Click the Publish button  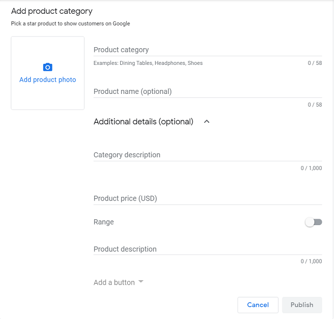pyautogui.click(x=302, y=305)
